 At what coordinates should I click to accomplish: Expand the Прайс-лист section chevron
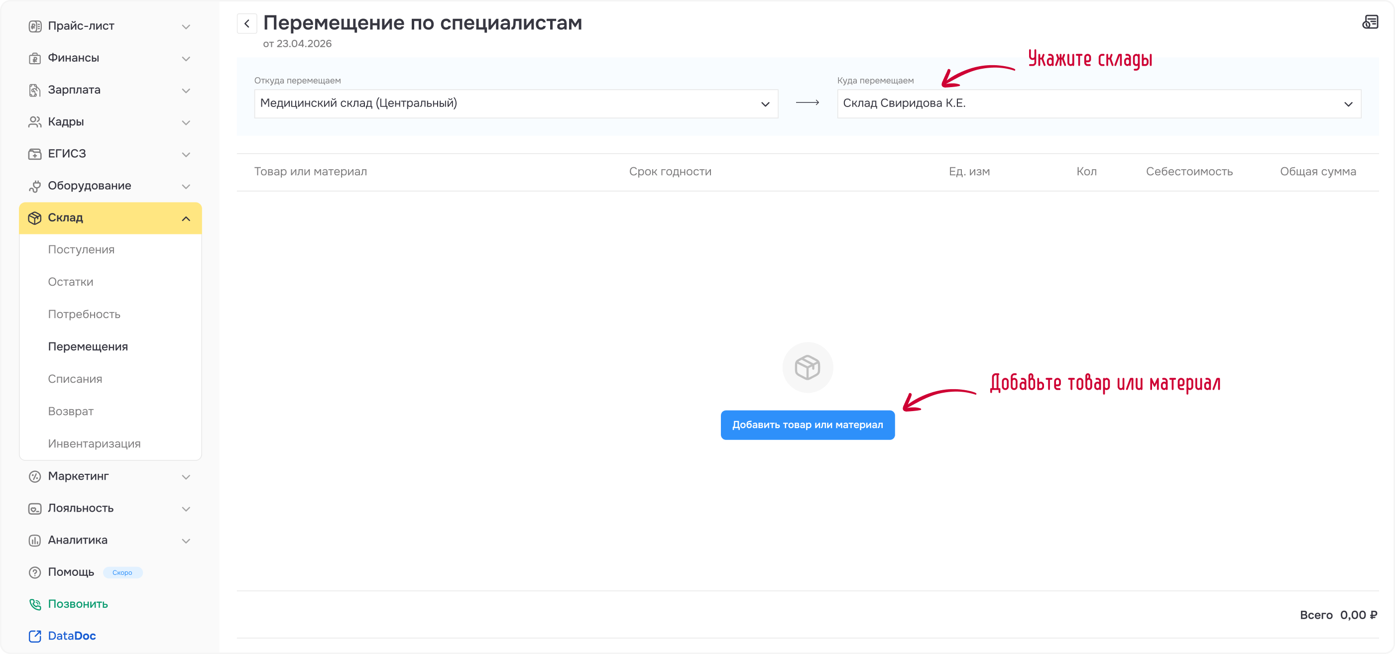pos(186,26)
